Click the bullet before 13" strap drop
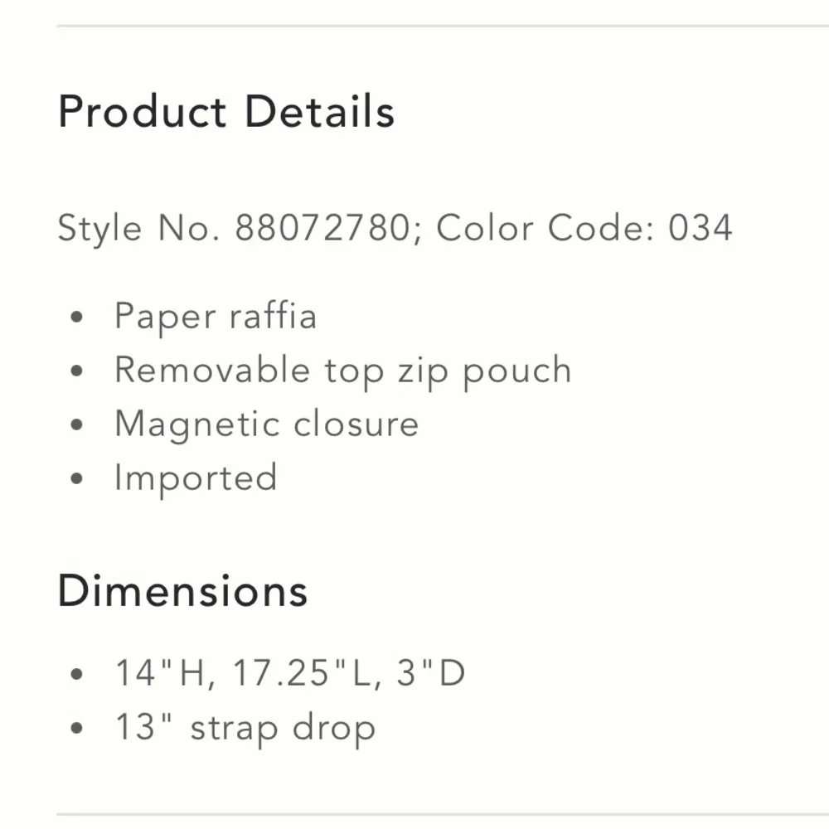The image size is (829, 829). (x=76, y=728)
